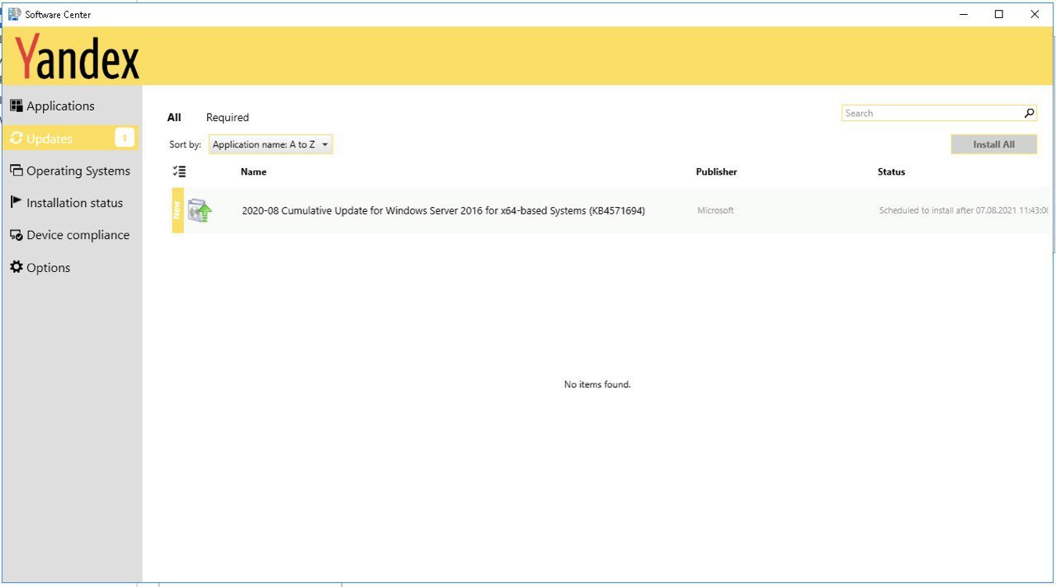Select the 2020-08 Cumulative Update row
The image size is (1056, 587).
610,210
